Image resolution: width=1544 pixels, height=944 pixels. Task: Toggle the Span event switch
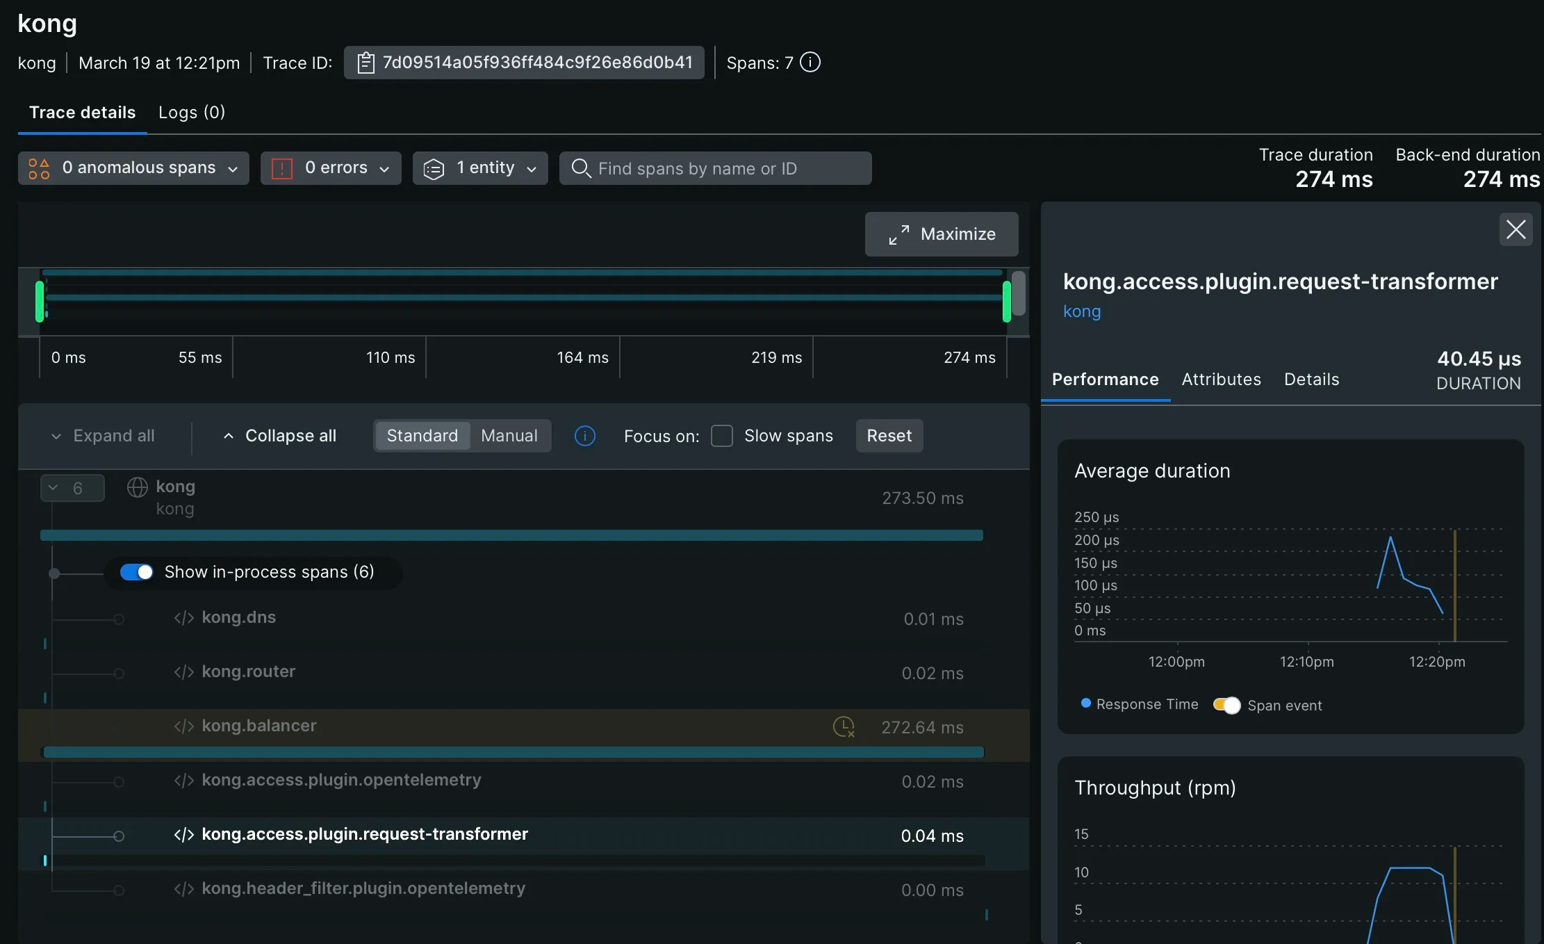click(x=1226, y=705)
